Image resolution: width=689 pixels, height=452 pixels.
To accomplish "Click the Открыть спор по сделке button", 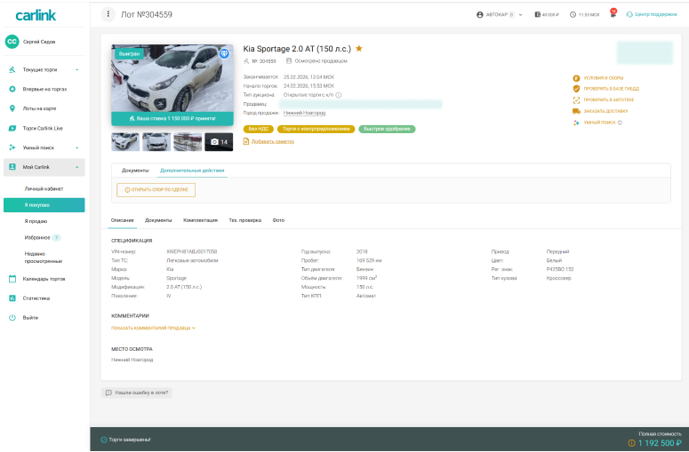I will point(156,190).
